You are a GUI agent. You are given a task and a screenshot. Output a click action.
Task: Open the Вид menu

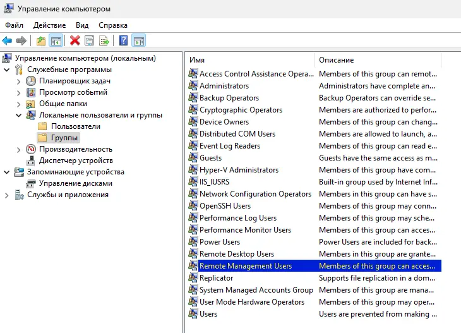pyautogui.click(x=82, y=25)
